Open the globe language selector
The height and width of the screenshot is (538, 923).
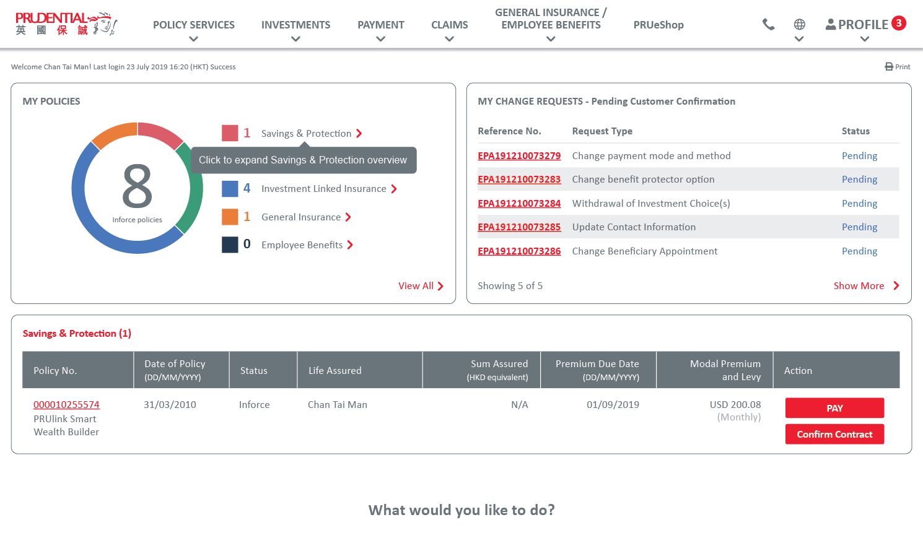pos(799,25)
